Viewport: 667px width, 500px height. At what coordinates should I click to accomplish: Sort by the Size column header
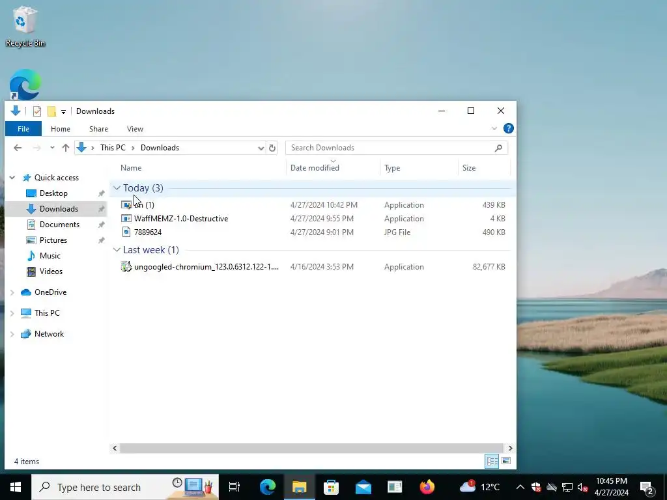click(469, 168)
